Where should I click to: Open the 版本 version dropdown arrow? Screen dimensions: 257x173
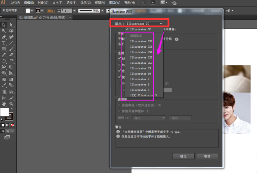coord(161,24)
